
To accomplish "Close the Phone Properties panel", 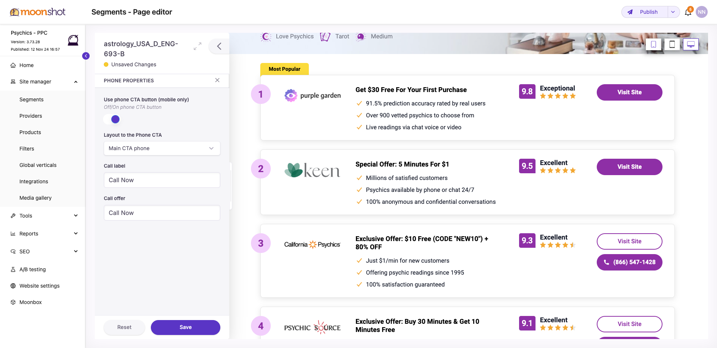I will tap(217, 80).
